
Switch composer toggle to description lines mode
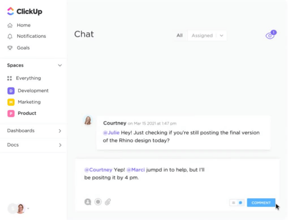tap(233, 203)
